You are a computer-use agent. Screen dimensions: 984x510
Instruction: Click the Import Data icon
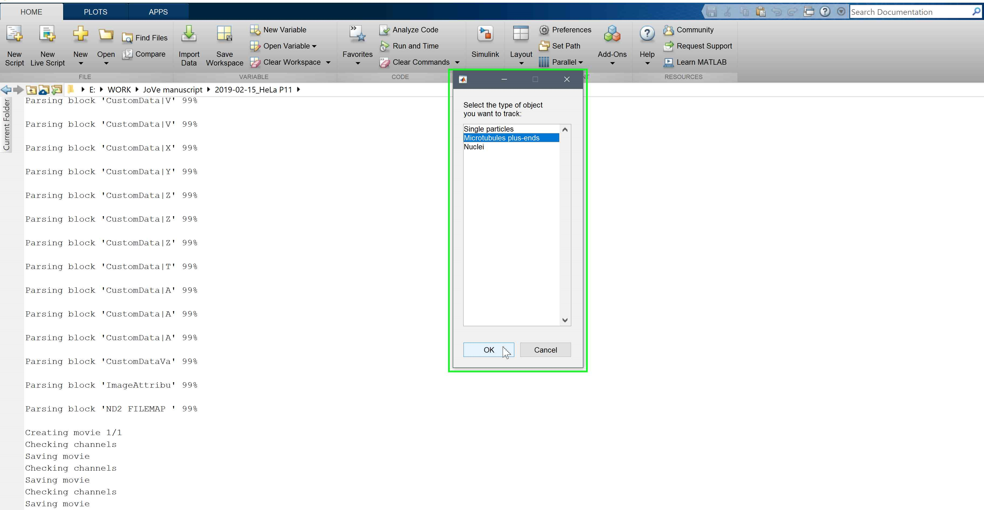tap(189, 34)
